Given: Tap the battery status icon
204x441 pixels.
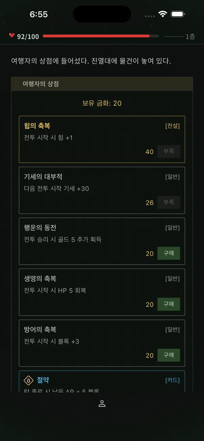Looking at the screenshot, I should point(178,14).
